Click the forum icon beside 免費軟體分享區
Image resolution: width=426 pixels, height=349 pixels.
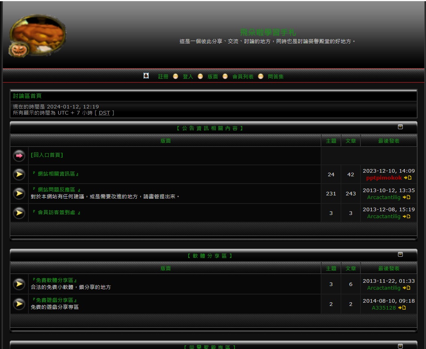click(19, 284)
